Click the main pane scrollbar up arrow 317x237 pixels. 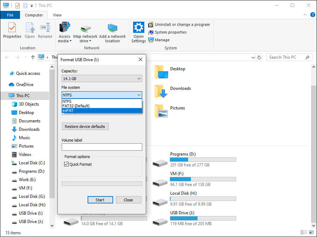click(313, 67)
